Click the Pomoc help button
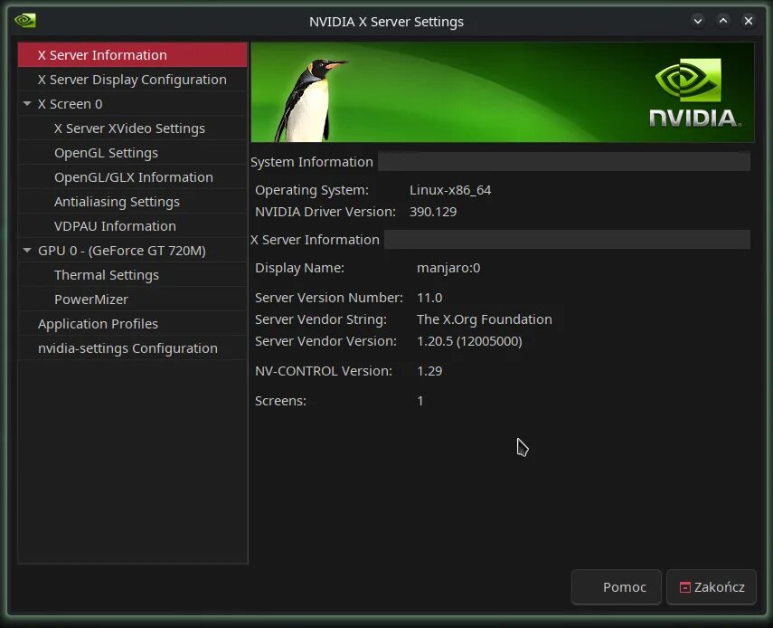773x628 pixels. click(617, 587)
